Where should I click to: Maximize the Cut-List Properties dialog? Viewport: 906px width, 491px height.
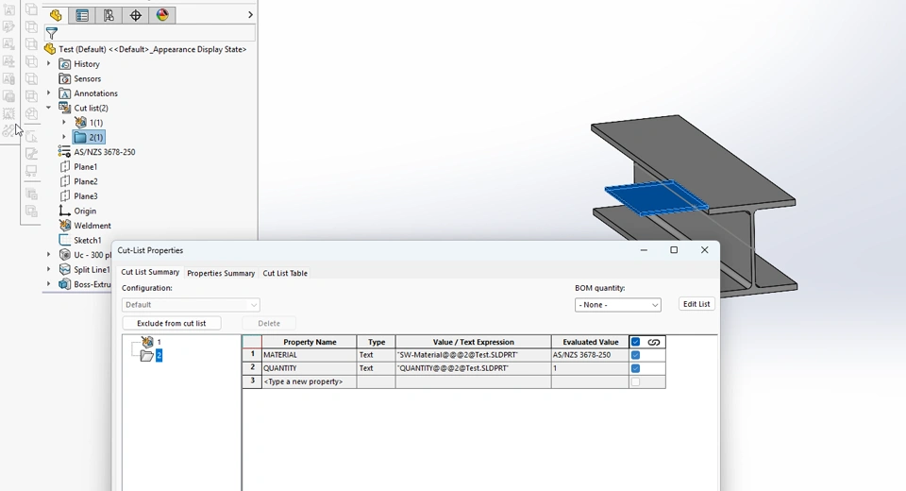click(674, 250)
